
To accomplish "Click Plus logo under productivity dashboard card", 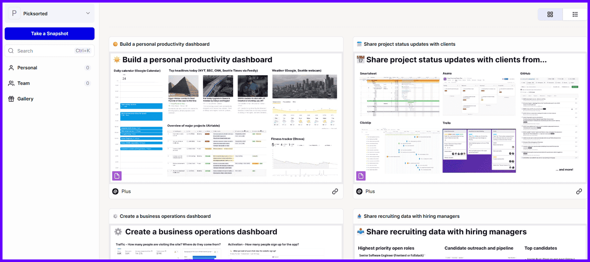I will [115, 191].
